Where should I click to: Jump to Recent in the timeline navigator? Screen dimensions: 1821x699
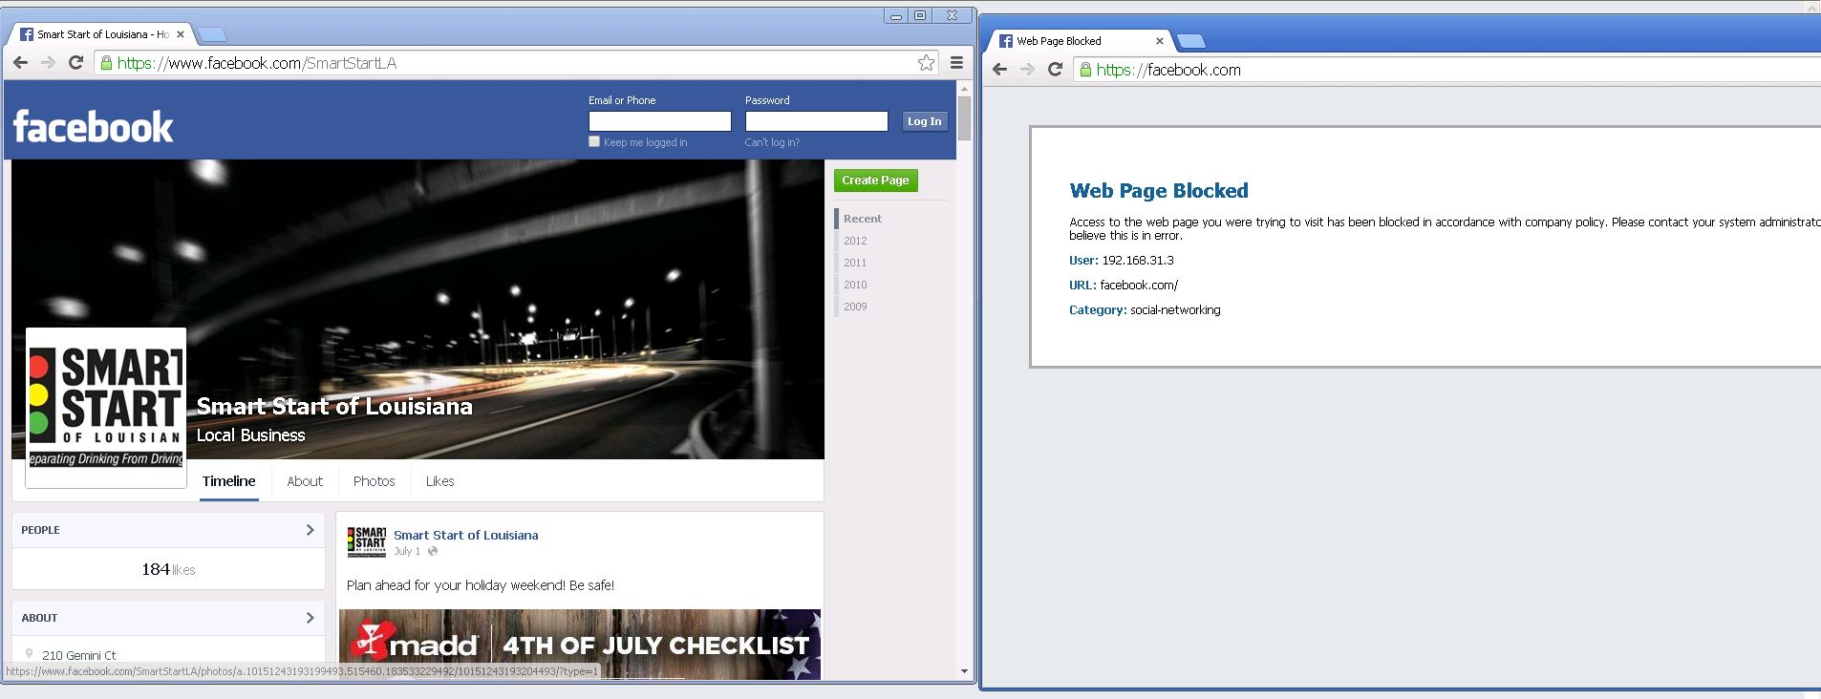coord(862,219)
